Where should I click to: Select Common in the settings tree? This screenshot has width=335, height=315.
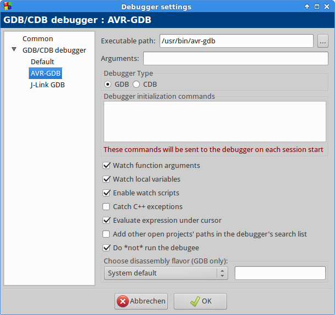(38, 39)
